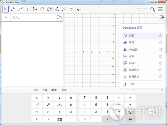167x125 pixels.
Task: Switch keyboard to ABC tab
Action: 54,90
